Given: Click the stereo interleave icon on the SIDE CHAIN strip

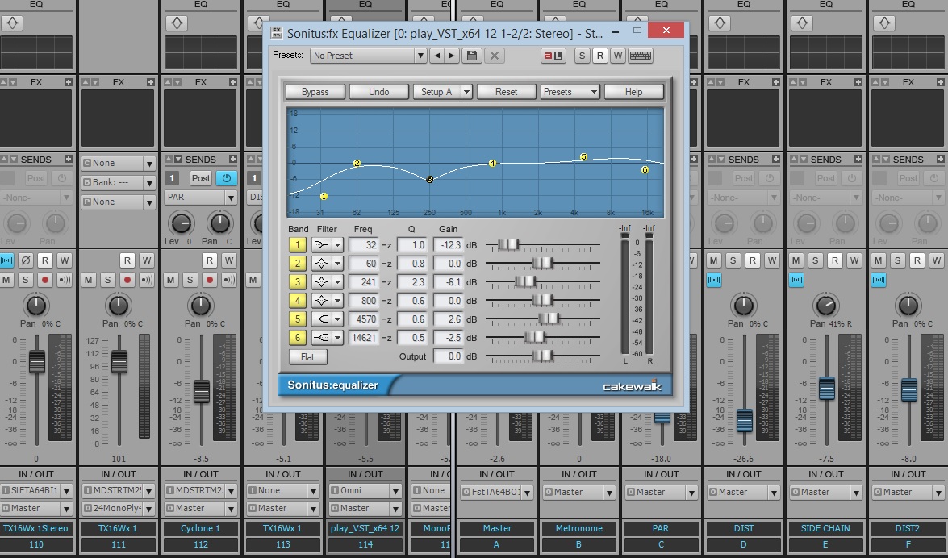Looking at the screenshot, I should [x=796, y=280].
